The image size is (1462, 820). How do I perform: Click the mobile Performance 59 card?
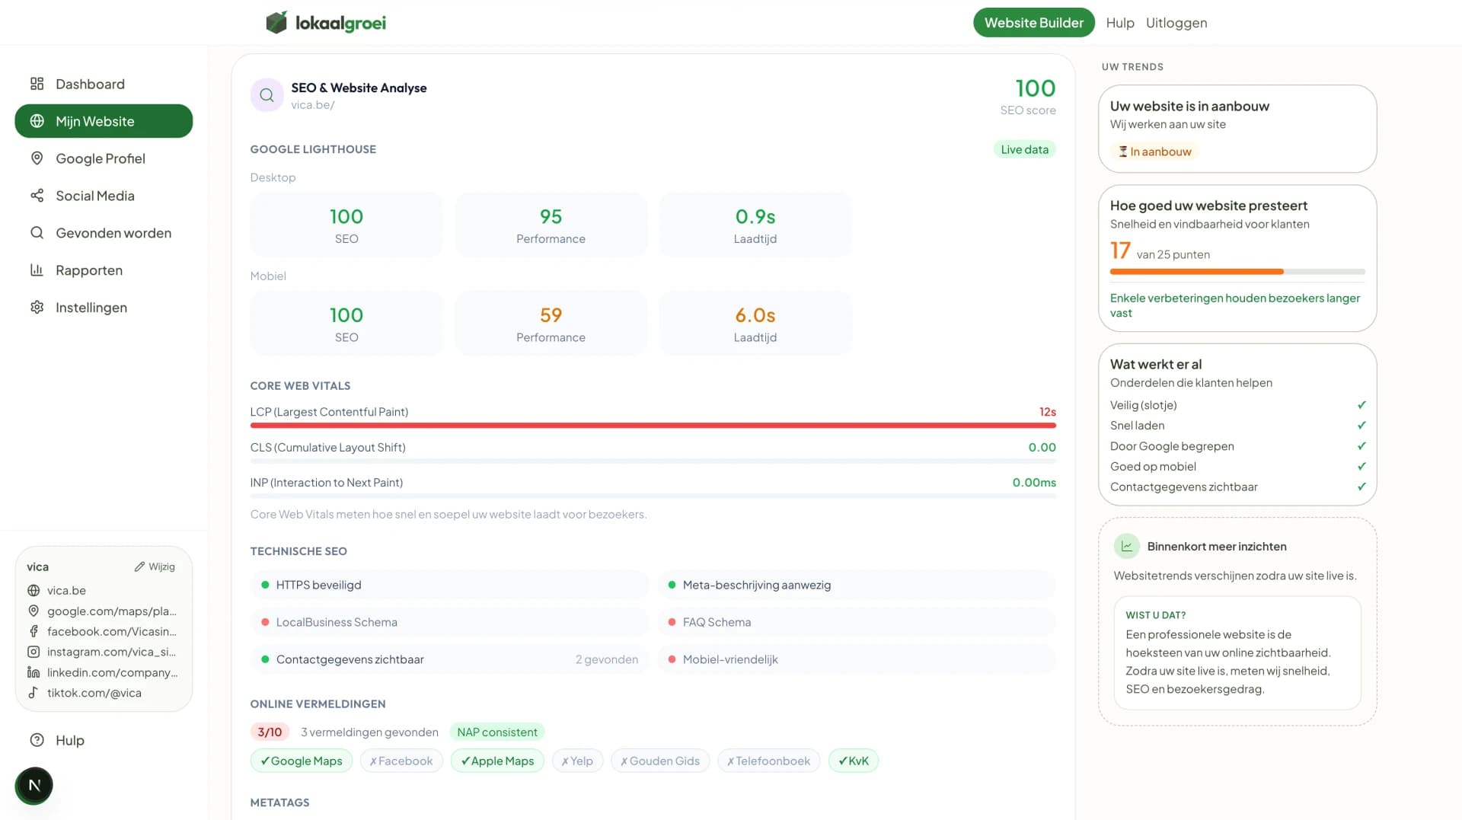click(551, 324)
